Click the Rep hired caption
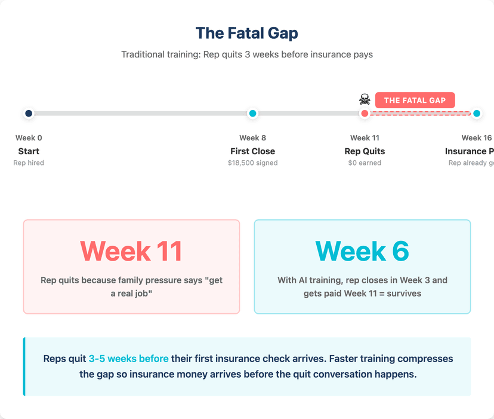Image resolution: width=494 pixels, height=419 pixels. (29, 163)
